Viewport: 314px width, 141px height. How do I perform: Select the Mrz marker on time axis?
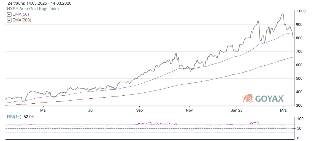pyautogui.click(x=283, y=110)
